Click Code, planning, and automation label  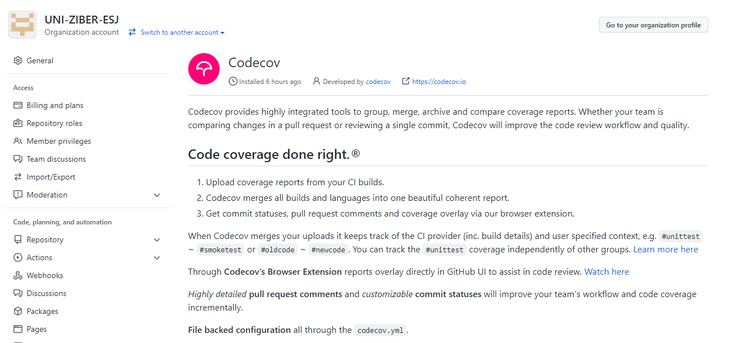[63, 222]
